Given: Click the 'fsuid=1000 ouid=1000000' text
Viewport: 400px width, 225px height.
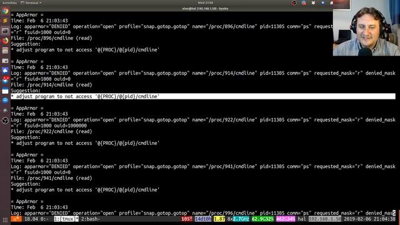Looking at the screenshot, I should coord(56,126).
